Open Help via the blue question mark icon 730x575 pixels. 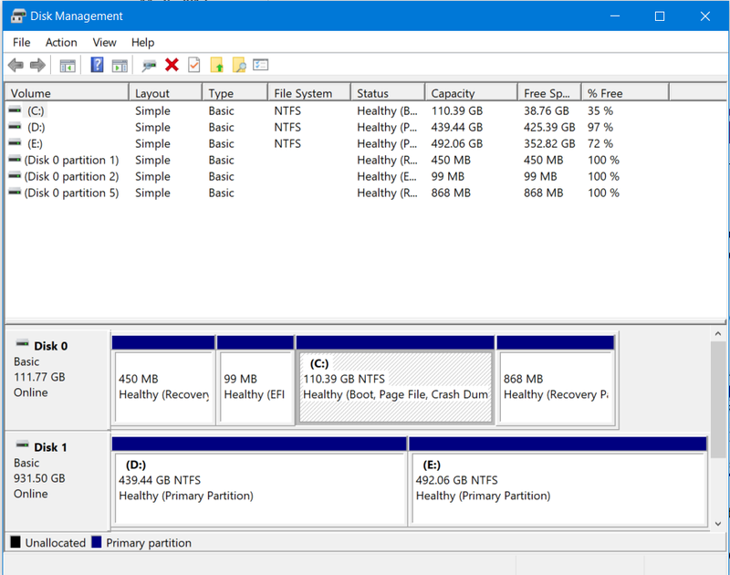(x=97, y=65)
